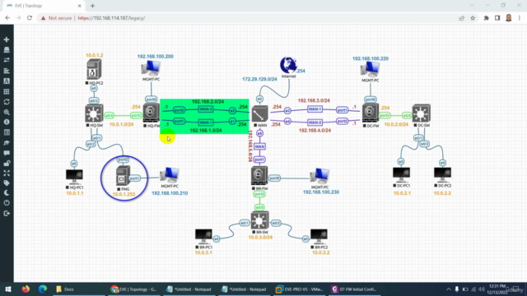527x296 pixels.
Task: Select MGMT-PC node labeled 192.168.100.210
Action: point(170,175)
